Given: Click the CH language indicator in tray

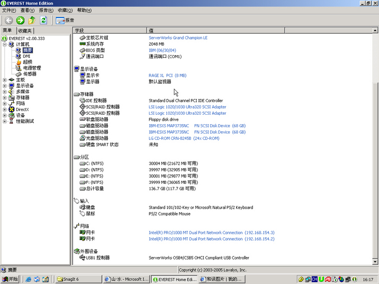Looking at the screenshot, I should [x=314, y=279].
